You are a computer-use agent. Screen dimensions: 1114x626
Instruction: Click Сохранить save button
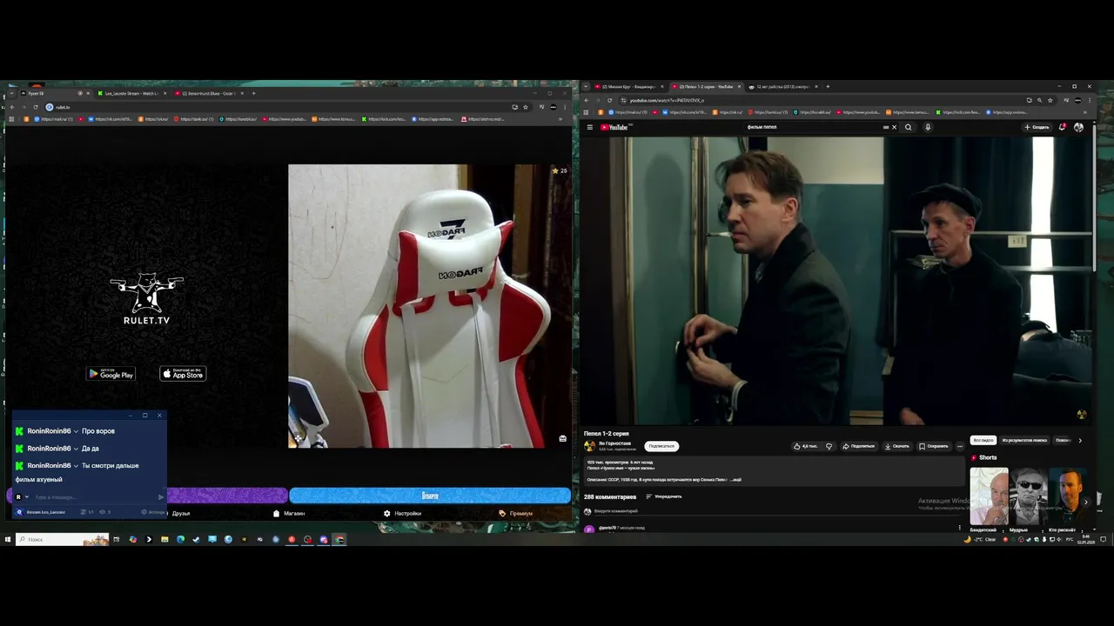click(x=933, y=446)
